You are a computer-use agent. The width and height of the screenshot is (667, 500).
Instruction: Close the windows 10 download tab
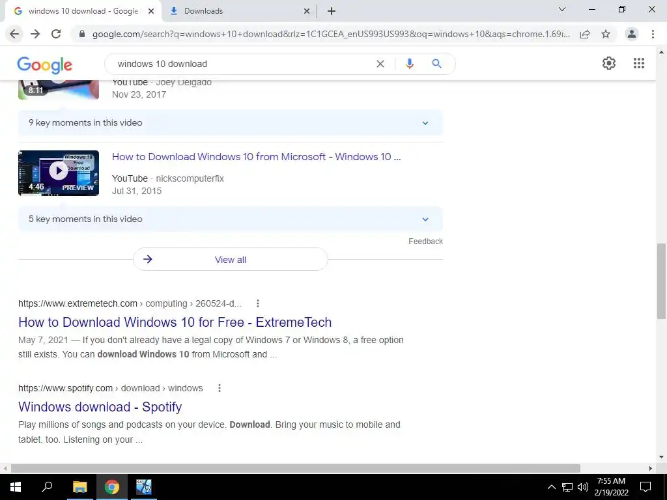[x=151, y=12]
